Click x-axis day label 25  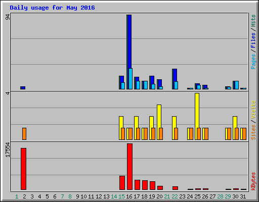tap(197, 196)
